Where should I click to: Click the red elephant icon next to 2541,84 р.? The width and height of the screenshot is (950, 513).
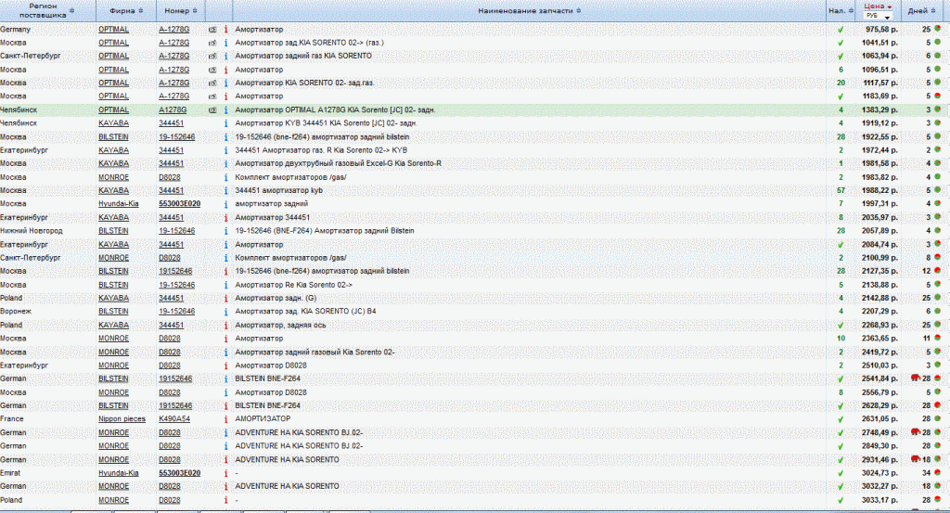coord(915,378)
